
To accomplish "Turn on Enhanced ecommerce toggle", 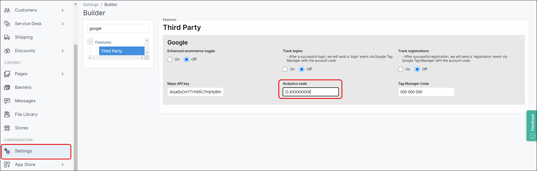I will click(170, 59).
